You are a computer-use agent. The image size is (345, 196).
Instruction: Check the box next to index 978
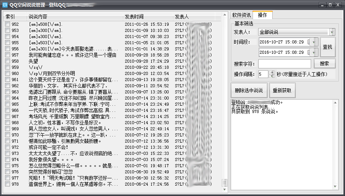(x=8, y=184)
